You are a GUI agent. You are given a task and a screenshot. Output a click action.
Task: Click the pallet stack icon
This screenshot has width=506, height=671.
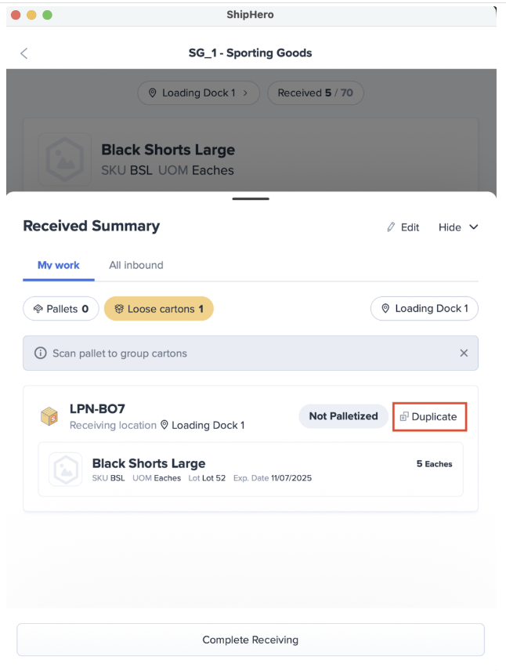(x=38, y=309)
